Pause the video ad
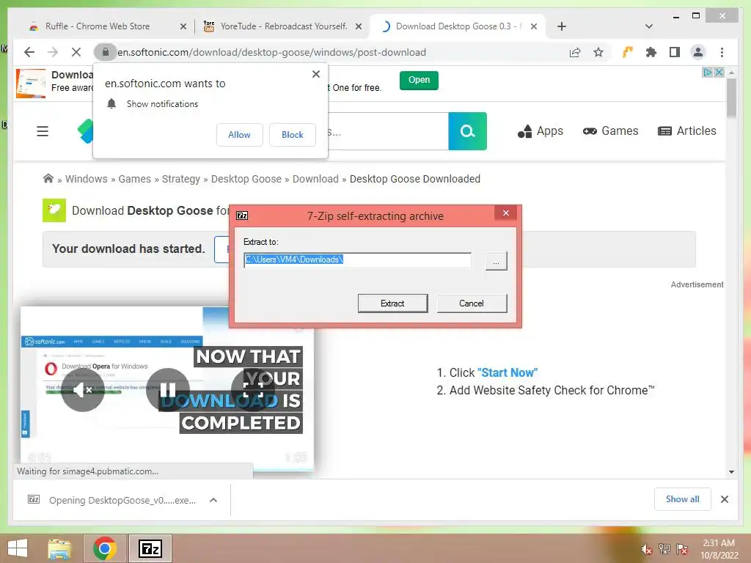This screenshot has height=563, width=751. coord(168,390)
